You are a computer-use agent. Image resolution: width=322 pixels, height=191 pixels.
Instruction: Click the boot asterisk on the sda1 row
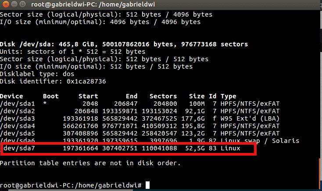(x=45, y=103)
